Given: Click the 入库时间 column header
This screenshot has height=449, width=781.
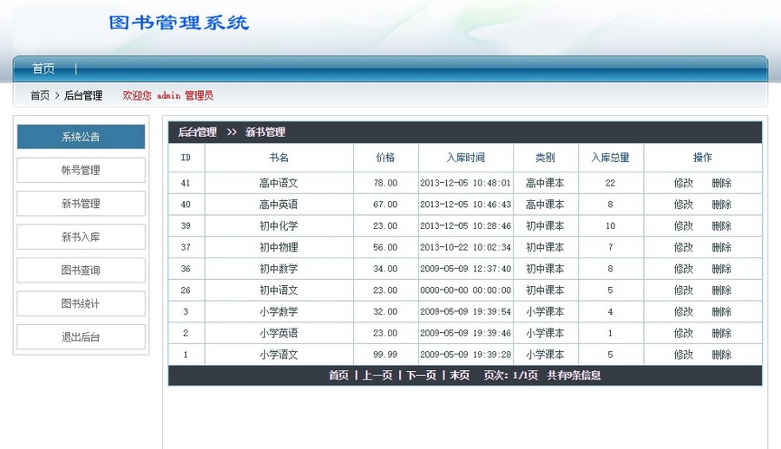Looking at the screenshot, I should click(466, 158).
